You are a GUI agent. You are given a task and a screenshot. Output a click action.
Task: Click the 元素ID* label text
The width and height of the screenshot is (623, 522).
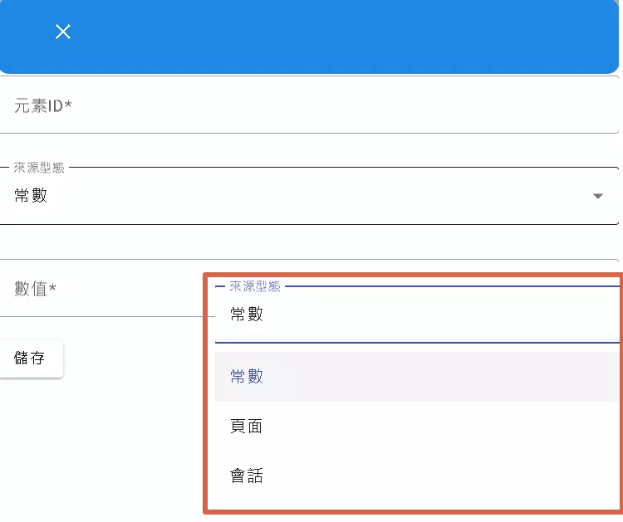43,105
